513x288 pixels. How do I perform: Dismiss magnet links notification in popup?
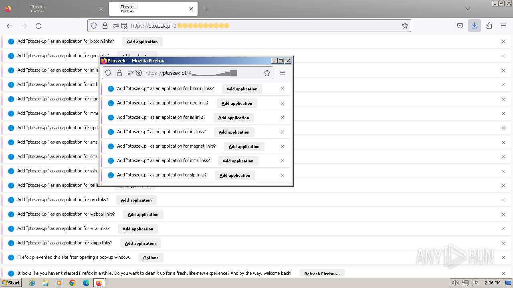point(283,146)
